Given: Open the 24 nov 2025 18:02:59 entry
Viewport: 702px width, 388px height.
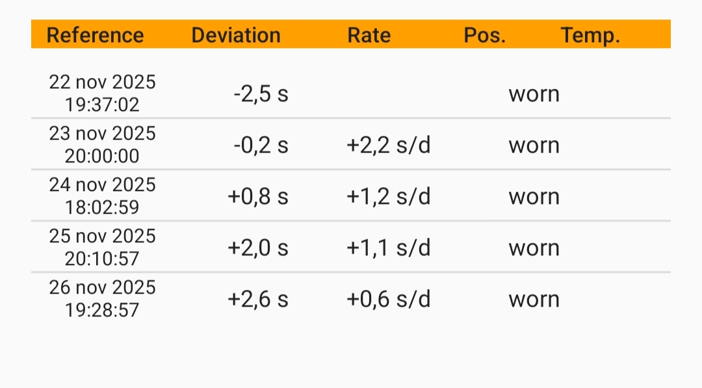Looking at the screenshot, I should click(x=103, y=196).
